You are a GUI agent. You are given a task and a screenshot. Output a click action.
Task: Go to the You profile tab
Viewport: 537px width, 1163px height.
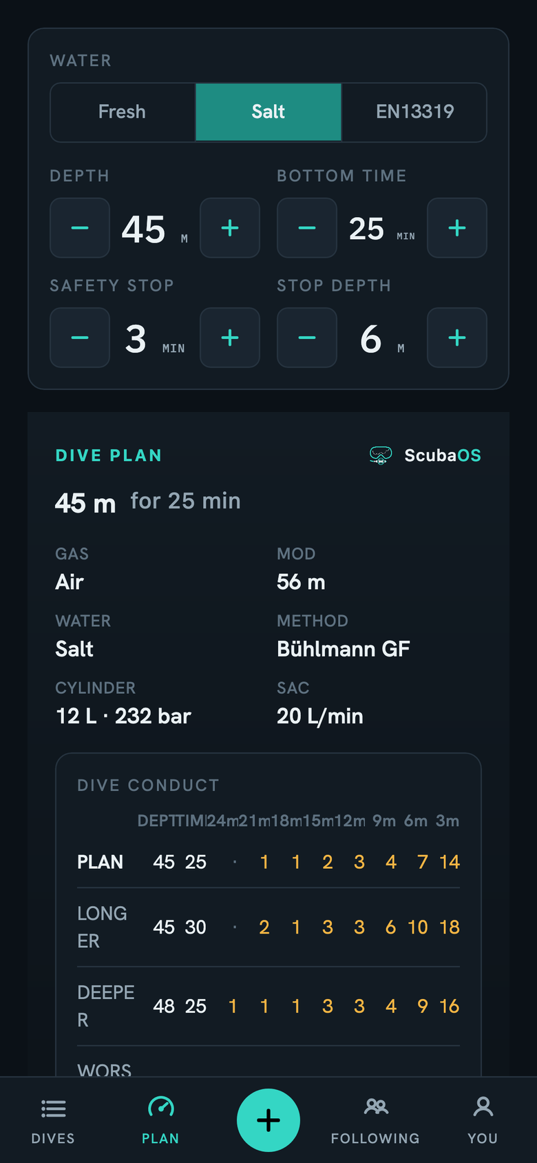tap(483, 1120)
